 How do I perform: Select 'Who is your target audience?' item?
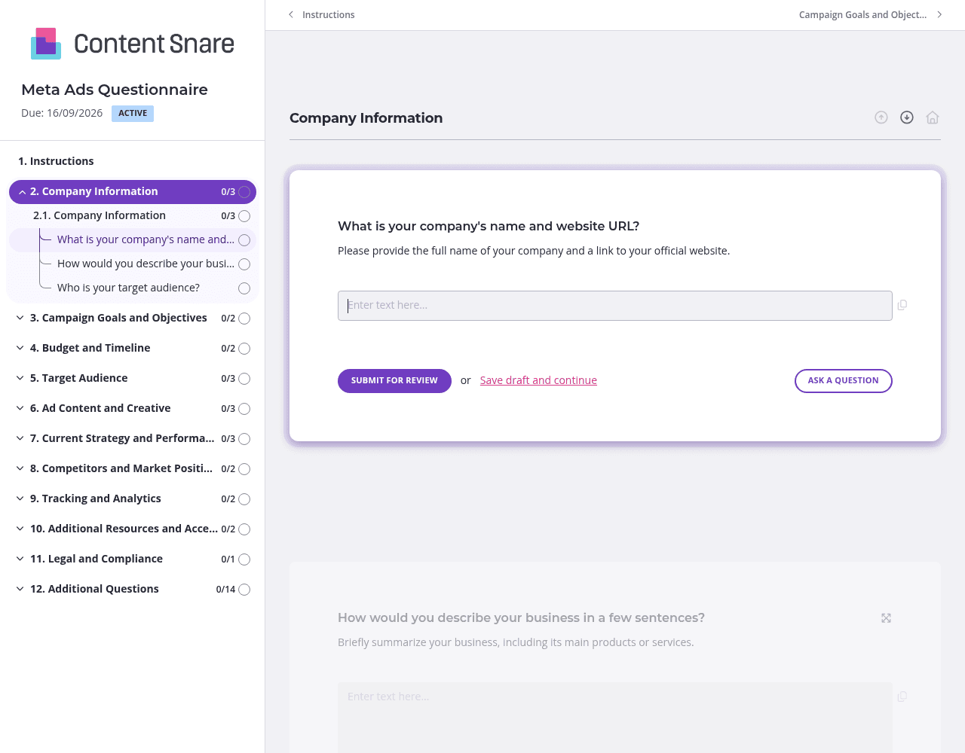click(128, 288)
